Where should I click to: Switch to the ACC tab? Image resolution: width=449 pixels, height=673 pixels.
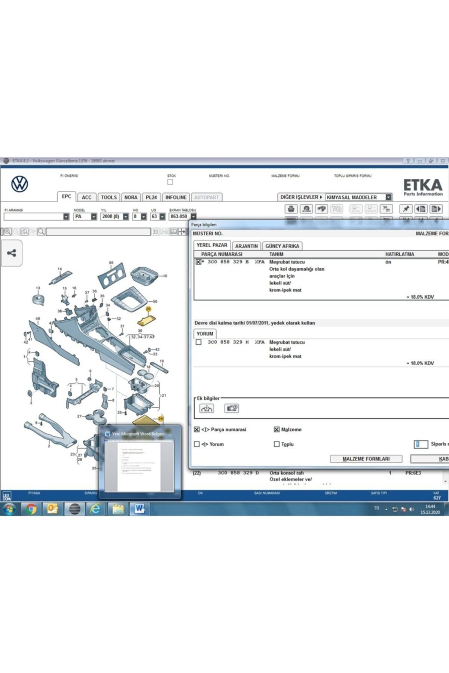click(86, 197)
